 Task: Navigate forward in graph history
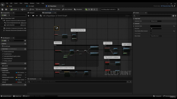click(37, 16)
